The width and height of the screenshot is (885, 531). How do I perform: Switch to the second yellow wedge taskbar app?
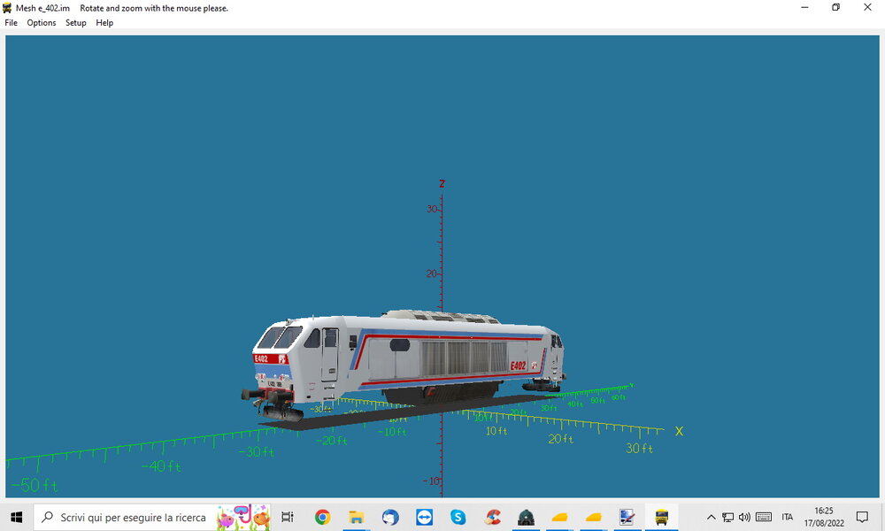click(x=593, y=517)
